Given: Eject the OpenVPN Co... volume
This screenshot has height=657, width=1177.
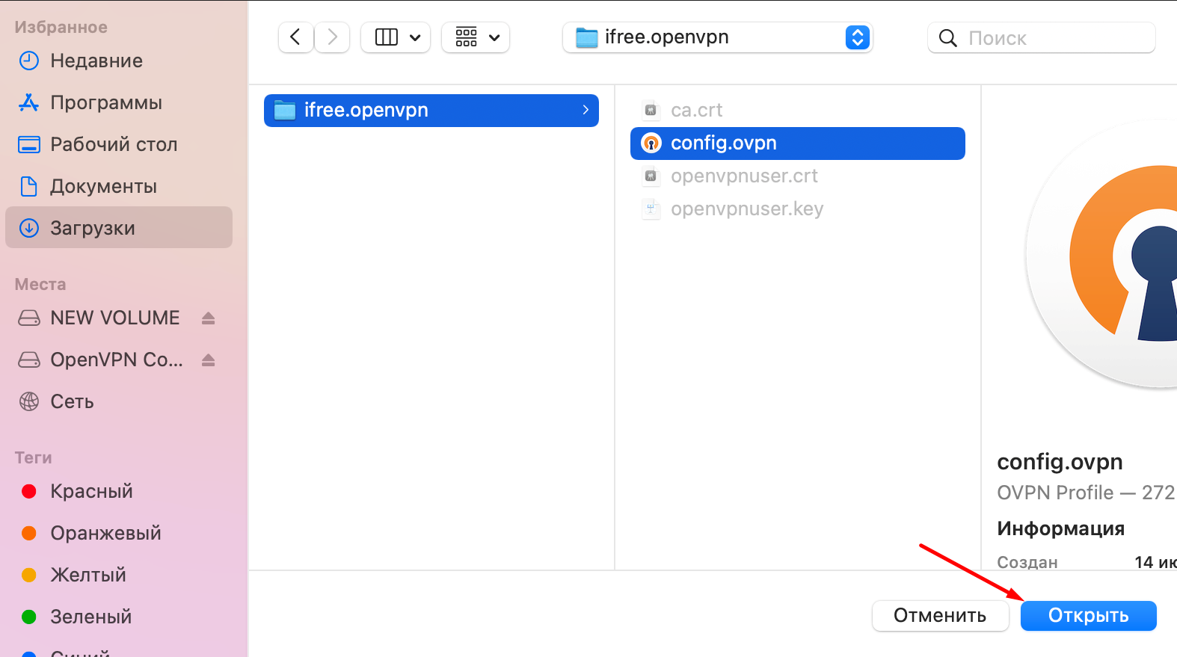Looking at the screenshot, I should click(209, 360).
